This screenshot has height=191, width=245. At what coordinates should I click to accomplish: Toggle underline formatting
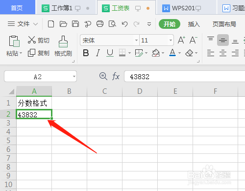[x=110, y=53]
